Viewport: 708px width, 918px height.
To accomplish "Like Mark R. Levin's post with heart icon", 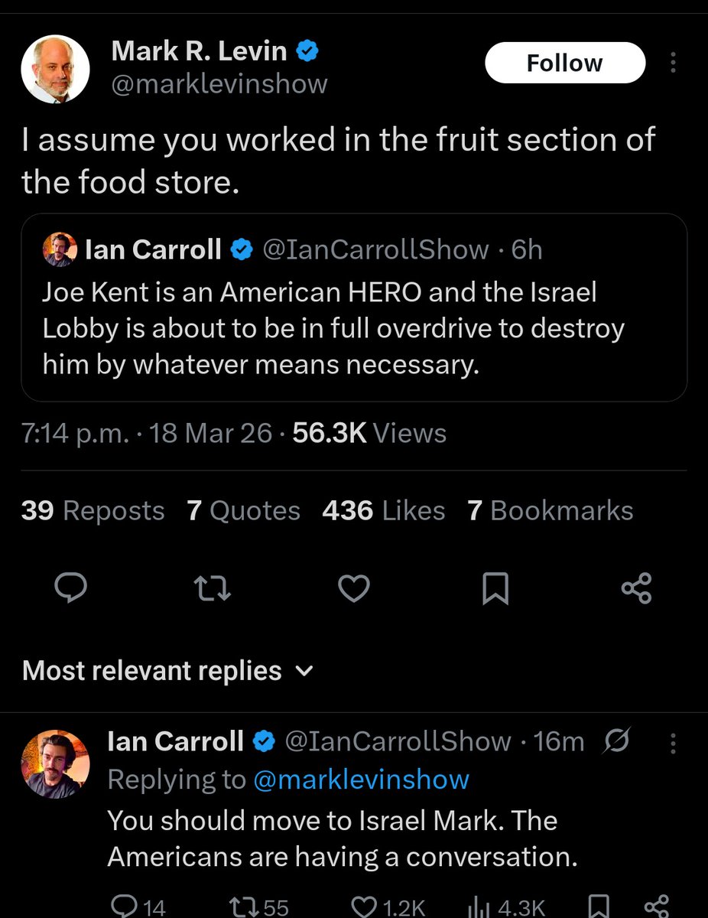I will (354, 588).
